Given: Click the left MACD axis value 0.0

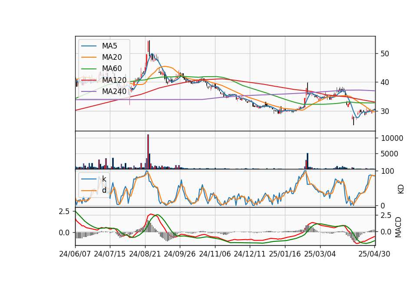Looking at the screenshot, I should pos(64,233).
